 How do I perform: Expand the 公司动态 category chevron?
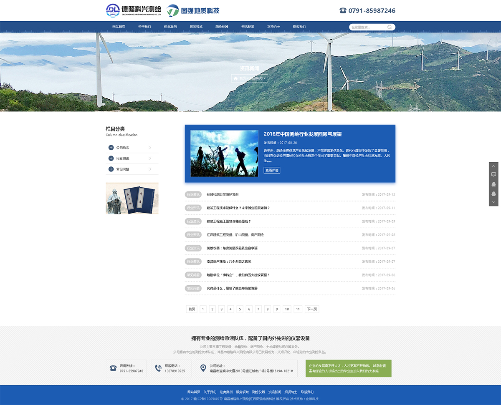pyautogui.click(x=150, y=148)
